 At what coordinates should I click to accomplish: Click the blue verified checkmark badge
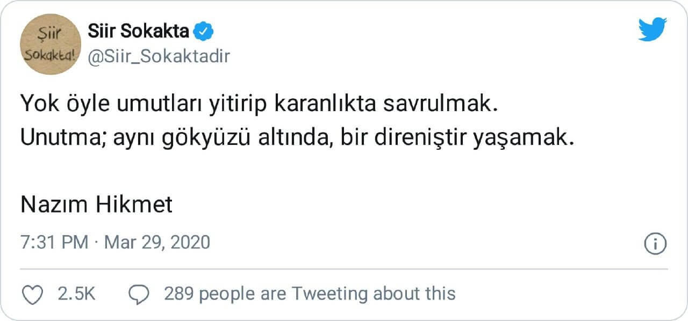204,32
